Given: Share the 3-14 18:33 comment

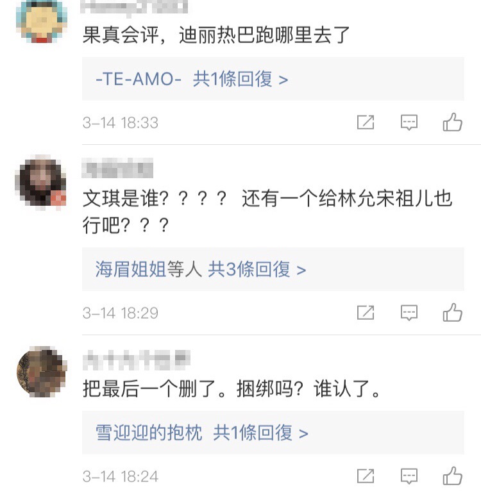Looking at the screenshot, I should [x=365, y=122].
